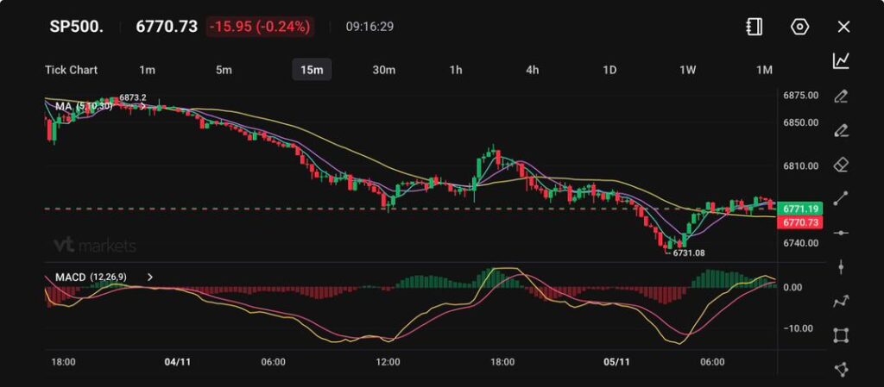The height and width of the screenshot is (387, 884).
Task: Click the SP500. symbol name
Action: (76, 27)
